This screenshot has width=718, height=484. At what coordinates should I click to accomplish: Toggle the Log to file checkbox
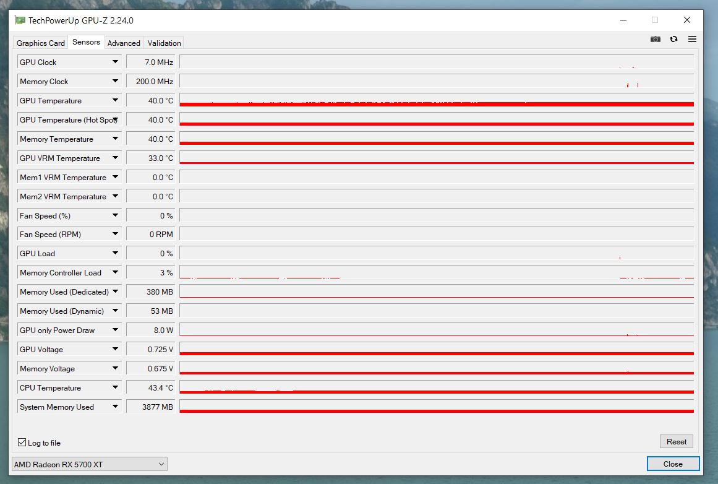click(x=22, y=443)
